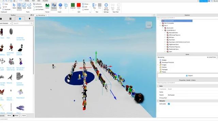Click the Team Test button
Image resolution: width=218 pixels, height=123 pixels.
pyautogui.click(x=113, y=6)
